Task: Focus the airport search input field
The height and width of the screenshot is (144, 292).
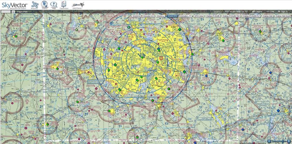Action: (6, 12)
